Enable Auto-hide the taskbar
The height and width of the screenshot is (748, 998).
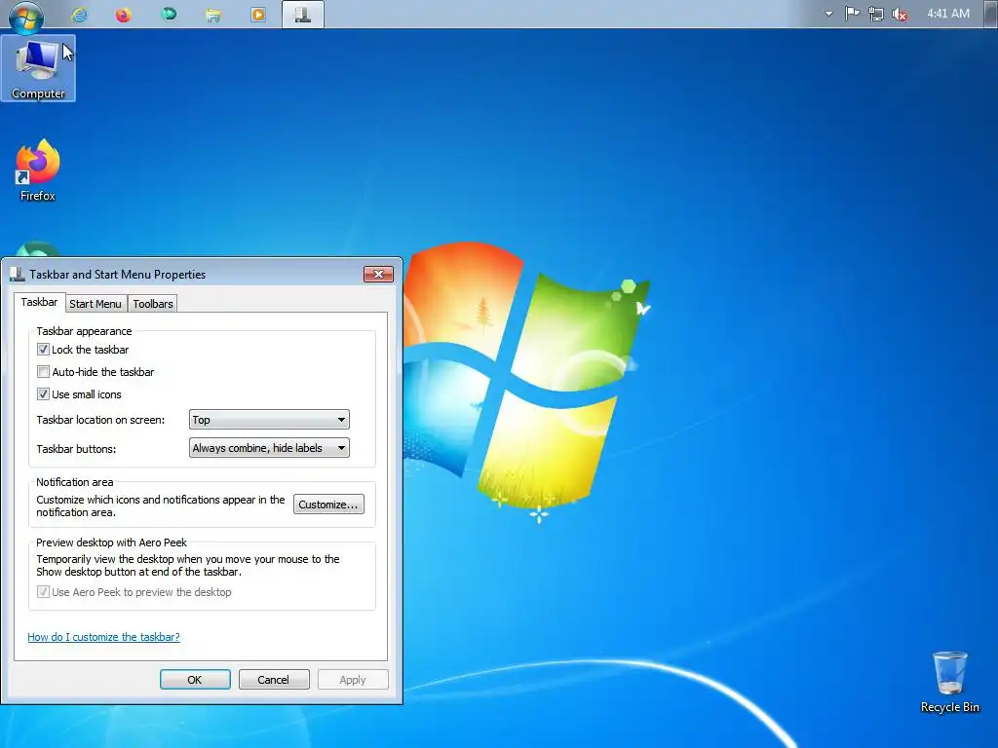(x=43, y=372)
